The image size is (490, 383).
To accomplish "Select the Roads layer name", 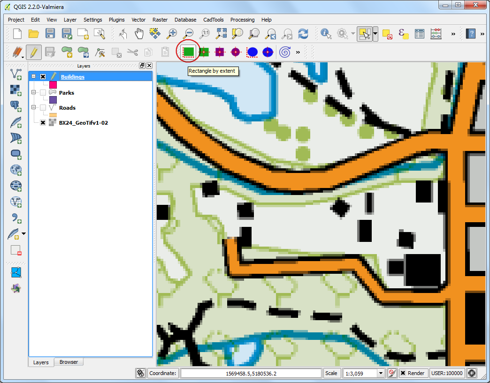I will pyautogui.click(x=67, y=108).
